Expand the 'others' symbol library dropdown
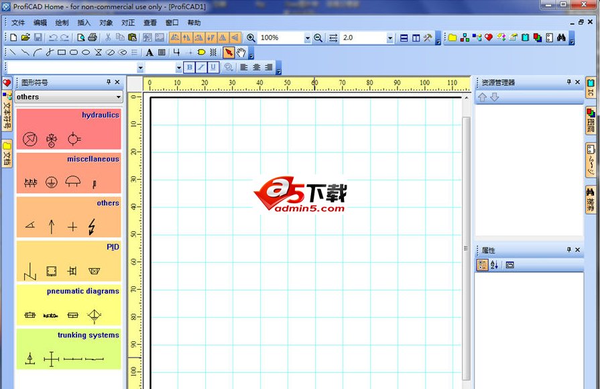600x389 pixels. click(119, 97)
